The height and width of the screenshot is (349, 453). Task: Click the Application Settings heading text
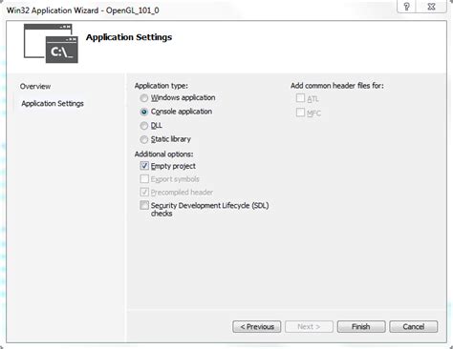tap(129, 37)
